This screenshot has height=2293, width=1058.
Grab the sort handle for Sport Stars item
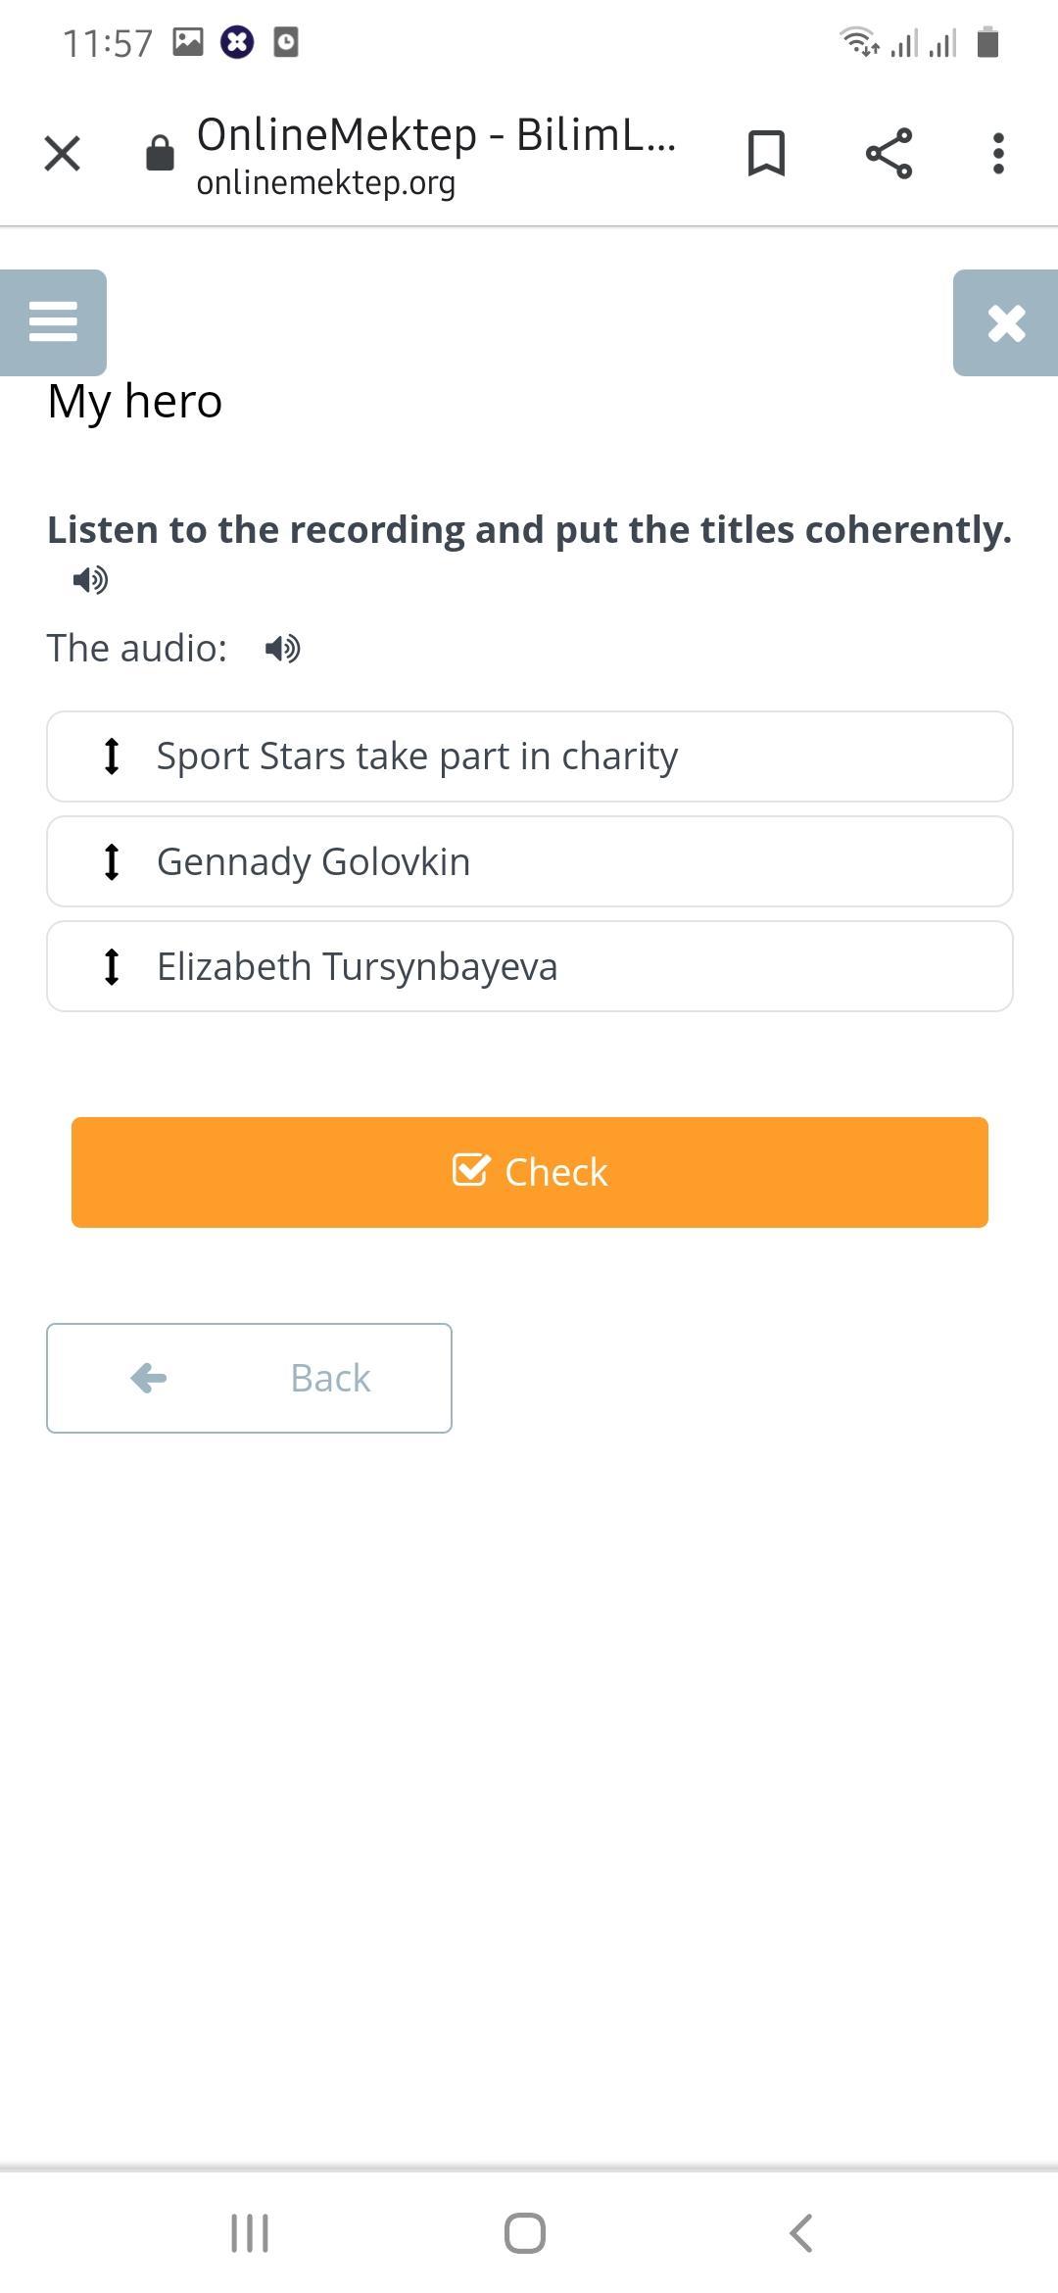[x=112, y=756]
